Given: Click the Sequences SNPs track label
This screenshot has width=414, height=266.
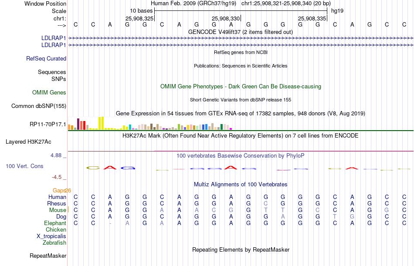Looking at the screenshot, I should click(52, 75).
